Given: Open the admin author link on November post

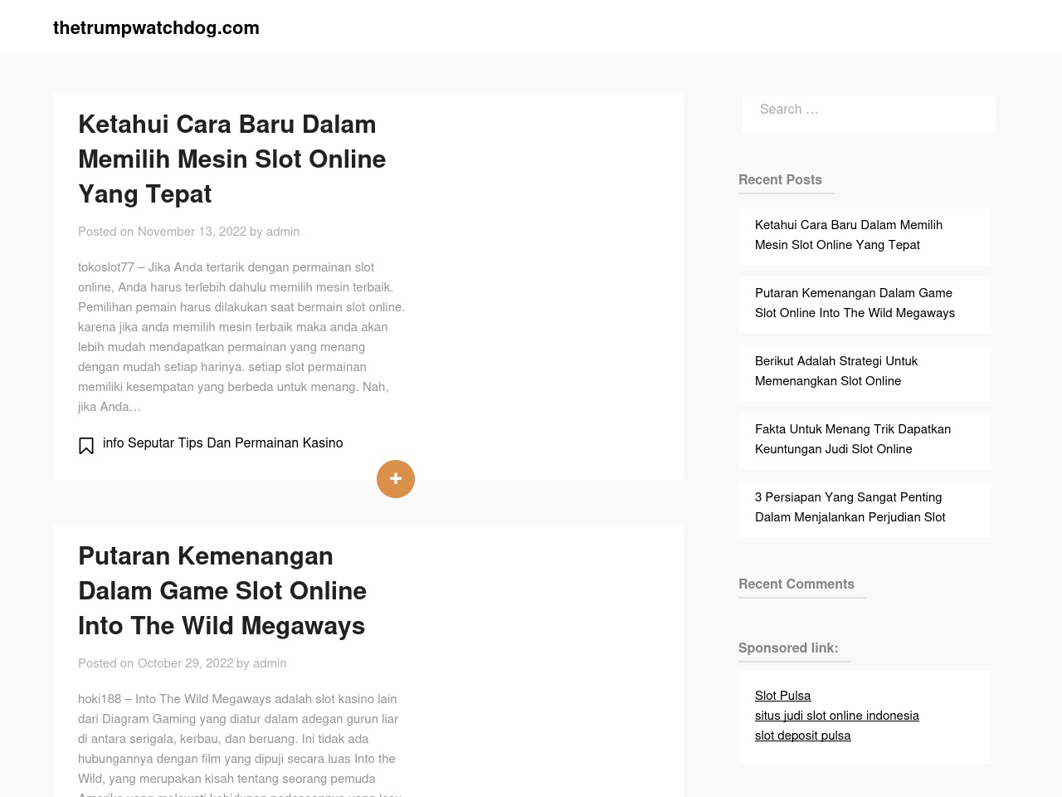Looking at the screenshot, I should [x=283, y=232].
